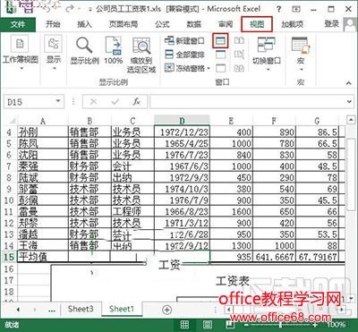Click synchronous scrolling icon
This screenshot has height=332, width=358.
(239, 55)
